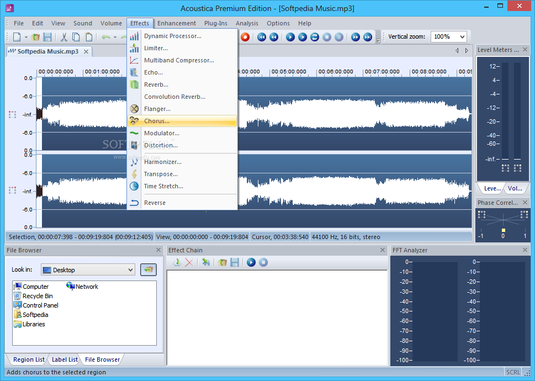Cut the selection with the scissors icon
Screen dimensions: 535x381
coord(64,37)
